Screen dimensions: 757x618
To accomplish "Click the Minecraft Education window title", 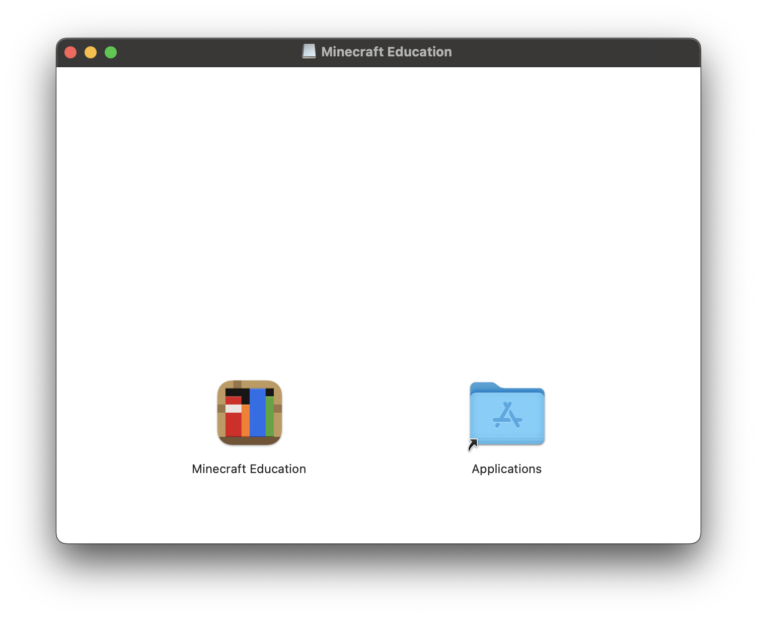I will click(386, 51).
